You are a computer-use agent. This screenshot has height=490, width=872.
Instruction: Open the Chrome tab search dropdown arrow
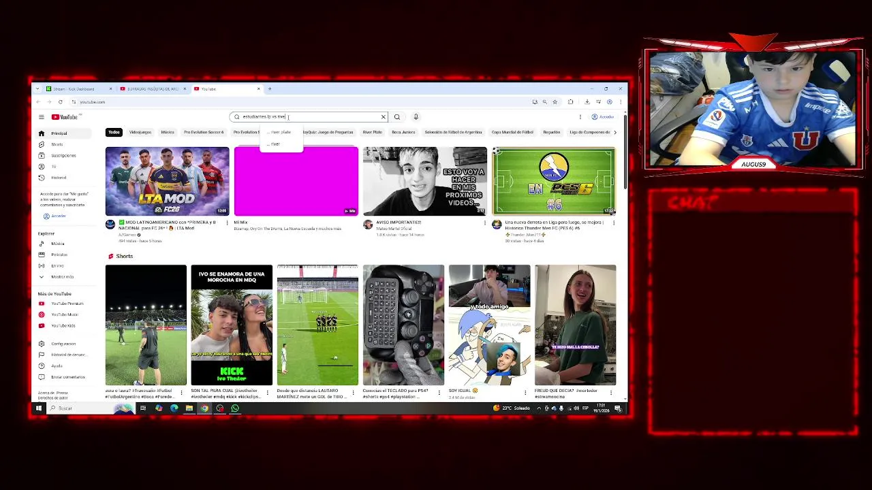pos(38,89)
